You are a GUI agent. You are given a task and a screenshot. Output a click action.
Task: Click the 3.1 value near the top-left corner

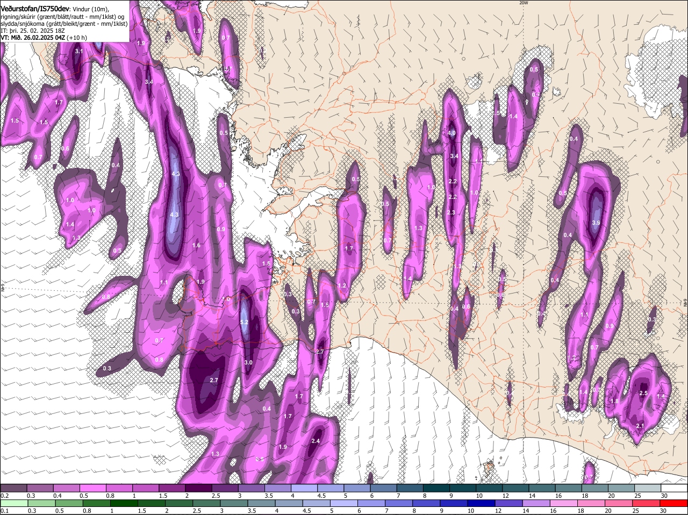79,51
